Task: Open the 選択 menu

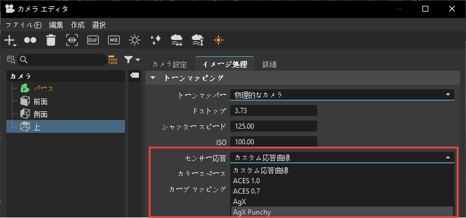Action: 99,25
